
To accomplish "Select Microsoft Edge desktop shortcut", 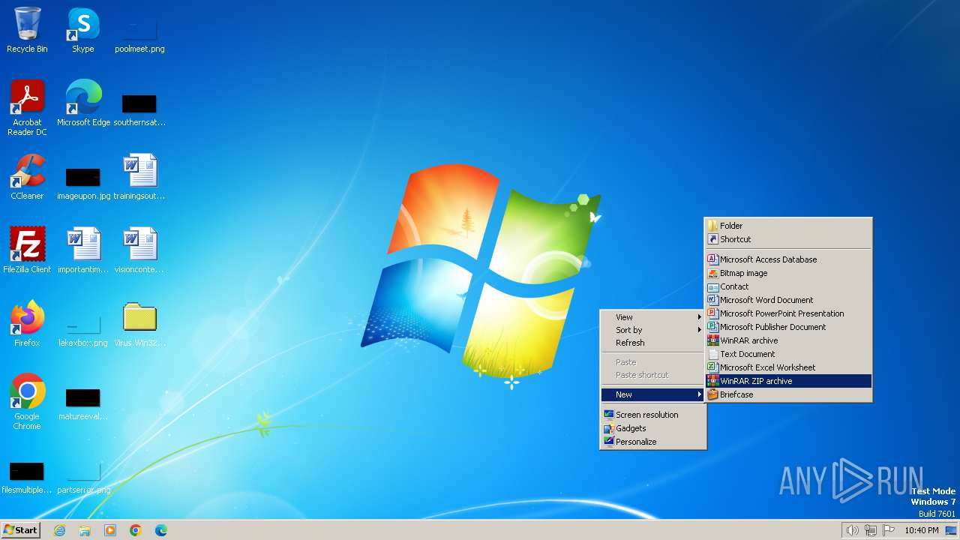I will click(83, 103).
